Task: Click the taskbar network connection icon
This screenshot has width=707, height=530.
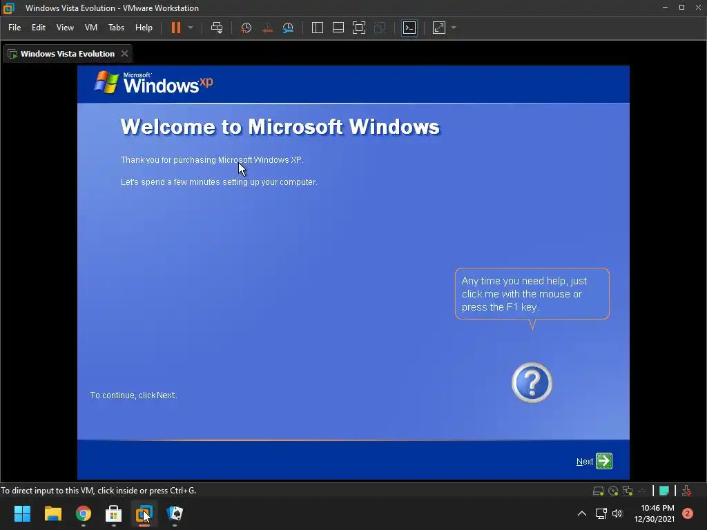Action: (601, 513)
